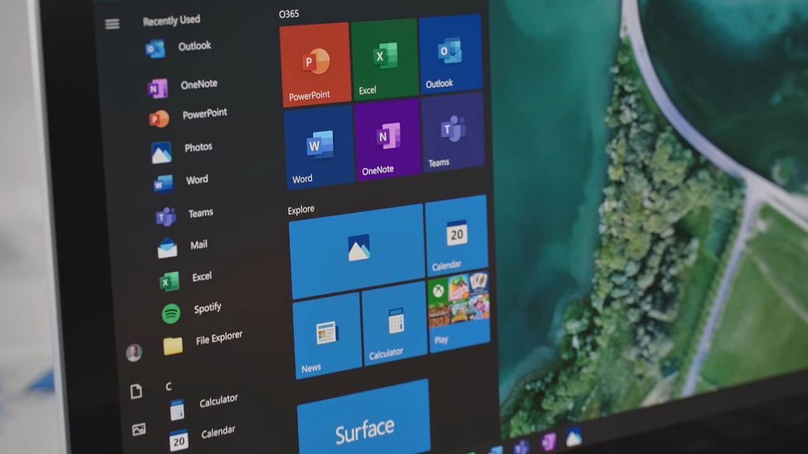Start Teams from the Recently Used list
The width and height of the screenshot is (808, 454).
click(184, 215)
